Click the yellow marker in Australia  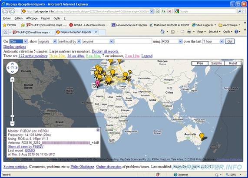[x=202, y=136]
